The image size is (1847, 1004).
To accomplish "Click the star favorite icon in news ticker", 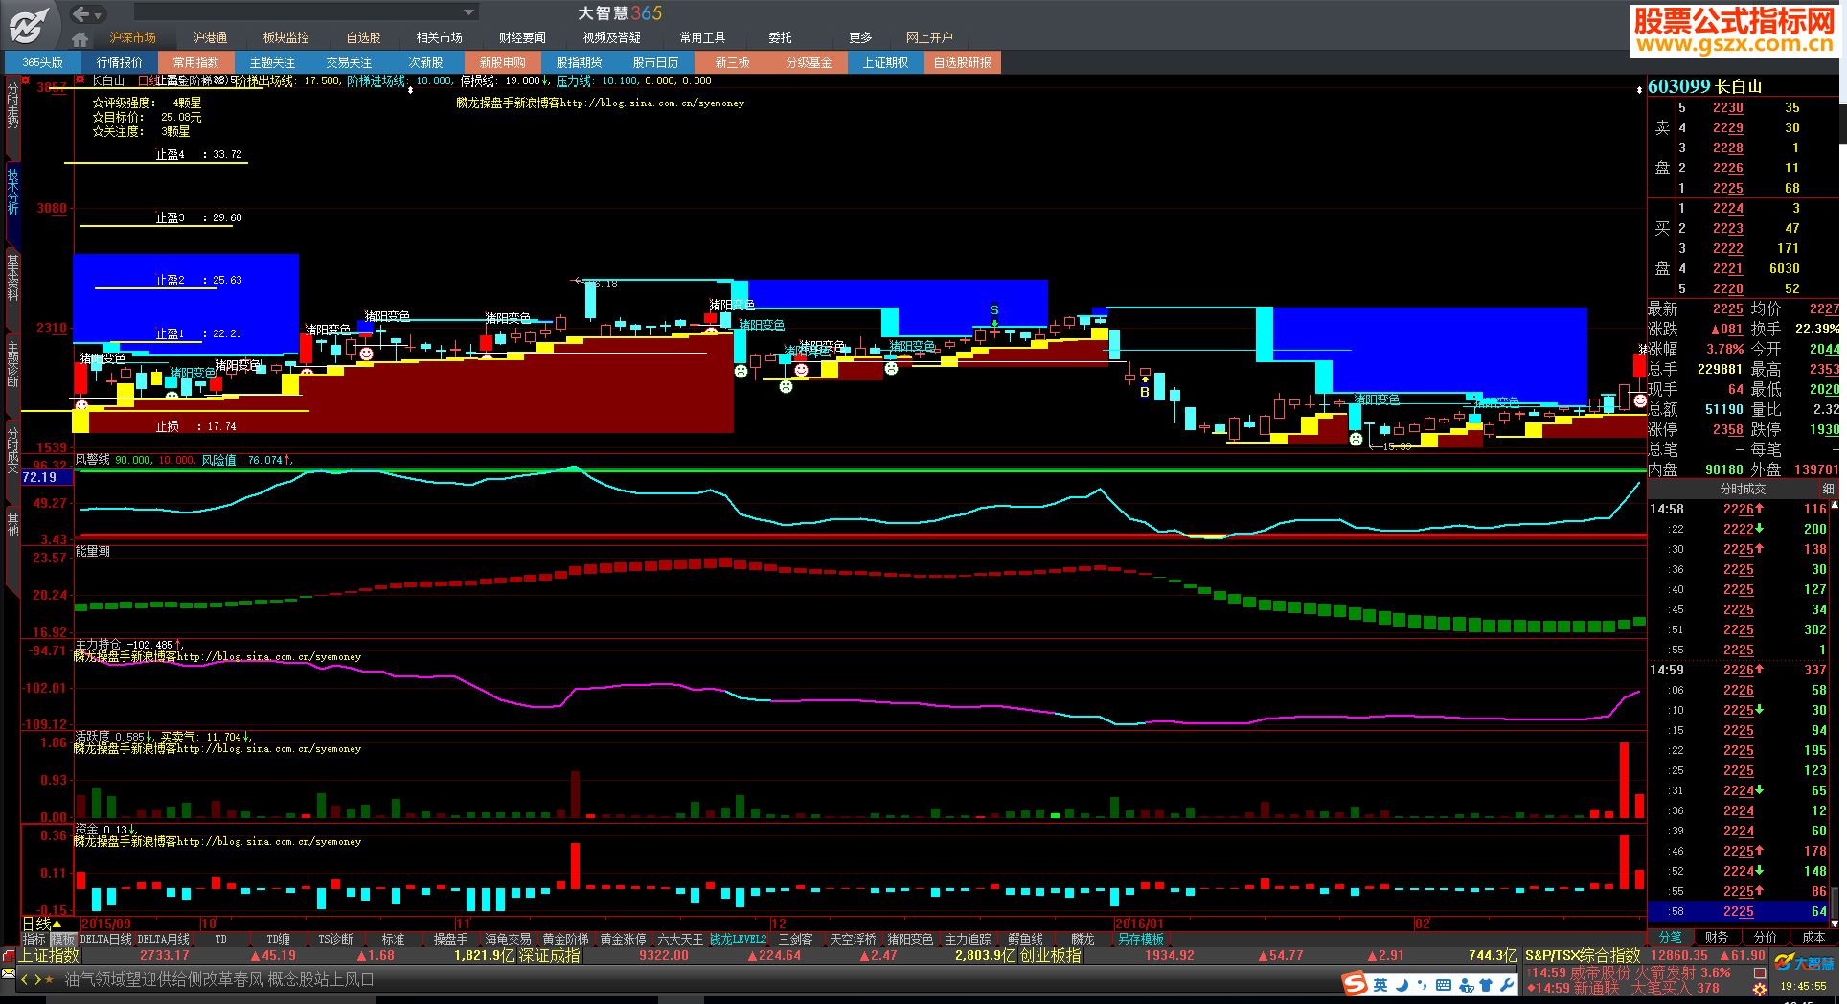I will [x=50, y=980].
